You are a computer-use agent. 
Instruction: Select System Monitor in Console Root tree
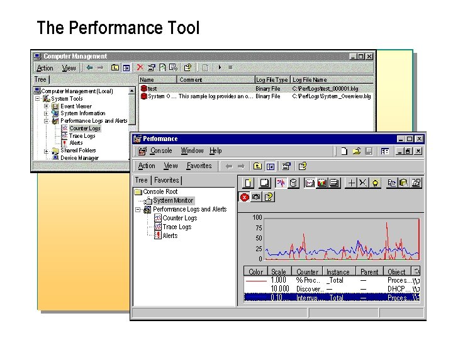[x=173, y=200]
